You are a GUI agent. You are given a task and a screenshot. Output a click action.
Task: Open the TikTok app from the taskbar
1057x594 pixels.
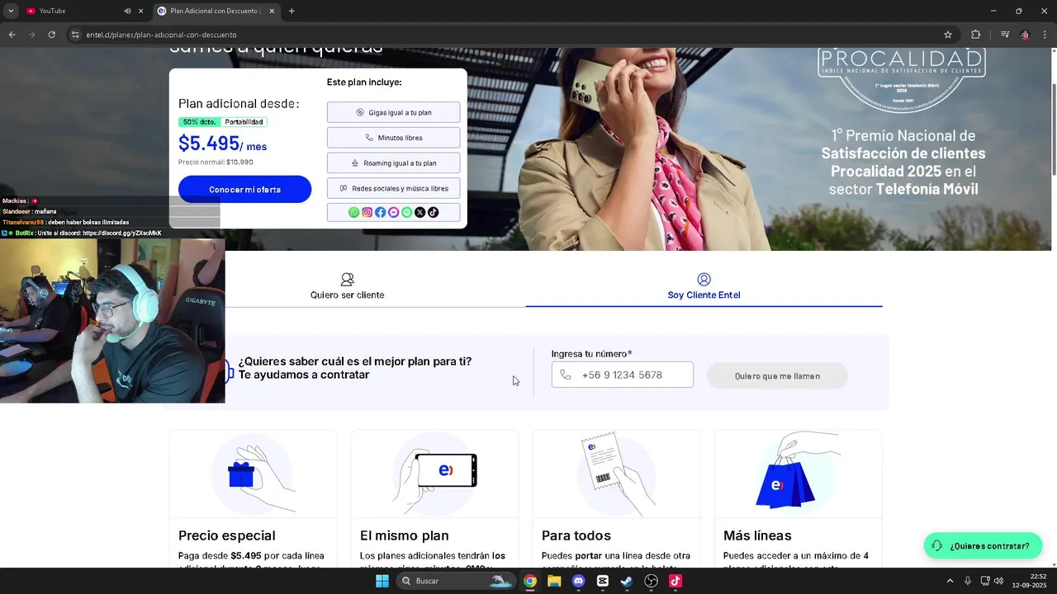point(675,581)
